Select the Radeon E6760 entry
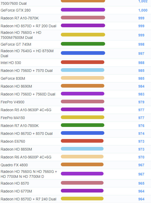Image resolution: width=151 pixels, height=203 pixels. coord(13,142)
